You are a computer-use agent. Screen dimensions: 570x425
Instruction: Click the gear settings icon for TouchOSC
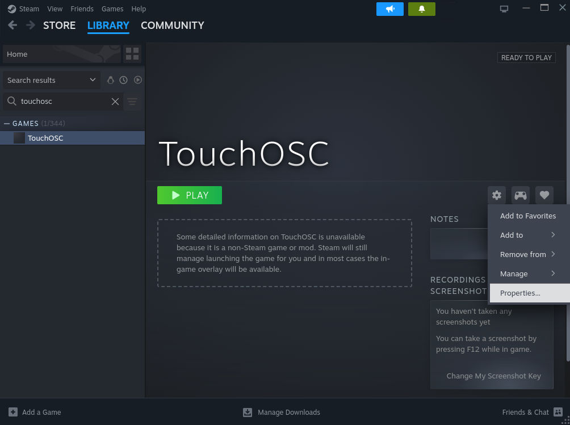497,195
